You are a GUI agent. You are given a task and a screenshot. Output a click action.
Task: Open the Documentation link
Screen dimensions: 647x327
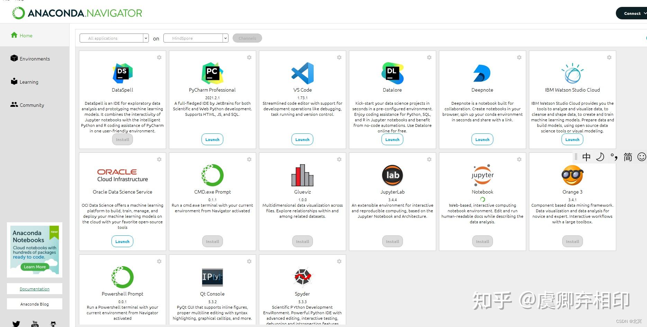point(35,289)
